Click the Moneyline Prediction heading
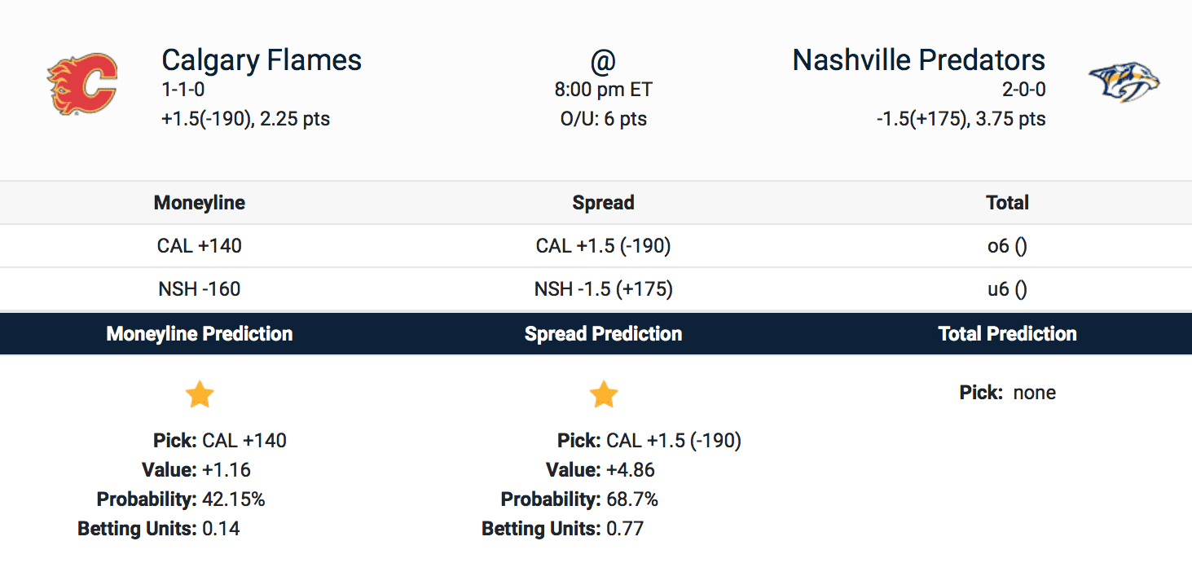The height and width of the screenshot is (563, 1192). tap(200, 334)
